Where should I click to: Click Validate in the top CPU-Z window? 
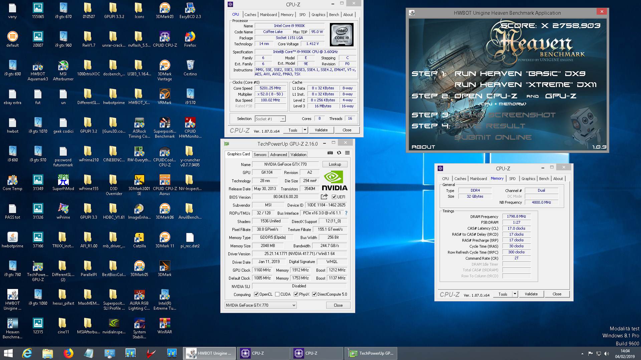tap(321, 130)
